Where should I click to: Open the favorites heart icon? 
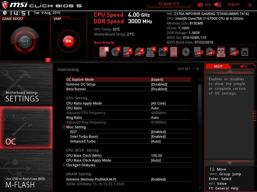coord(218,5)
